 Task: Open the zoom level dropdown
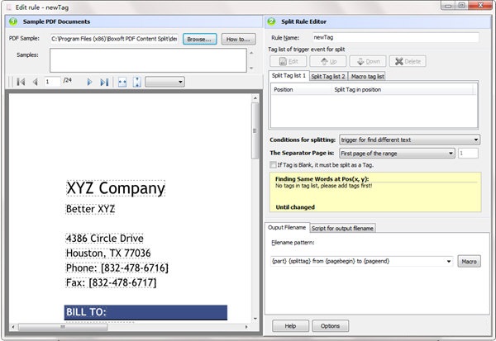coord(165,82)
